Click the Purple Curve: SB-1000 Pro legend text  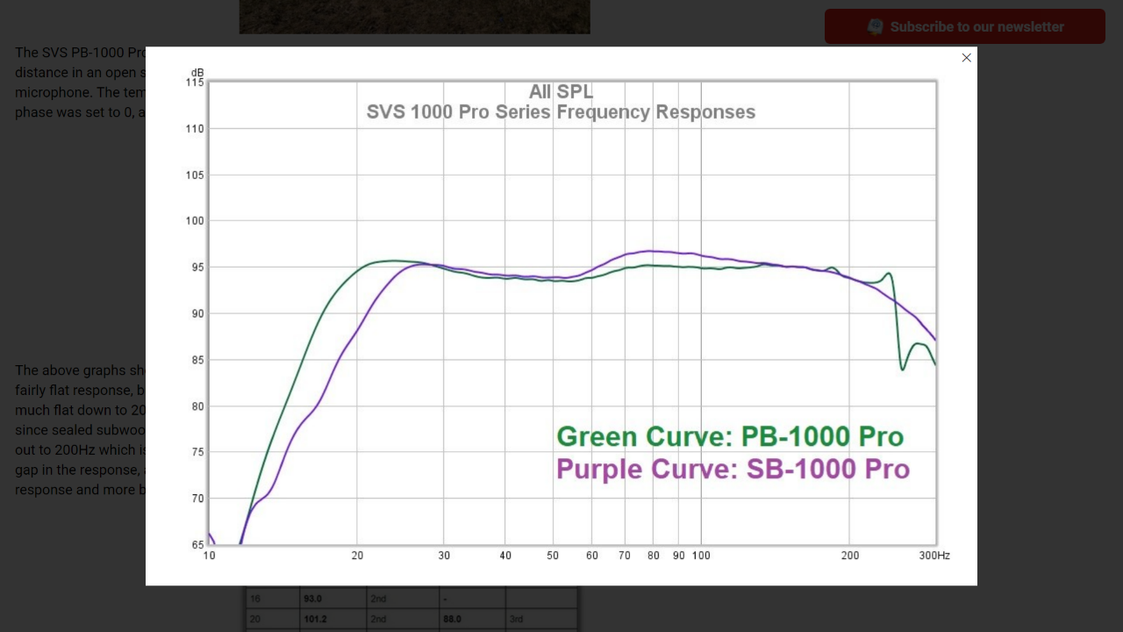coord(733,469)
